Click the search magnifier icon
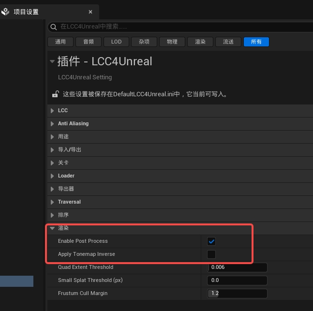 pos(54,27)
